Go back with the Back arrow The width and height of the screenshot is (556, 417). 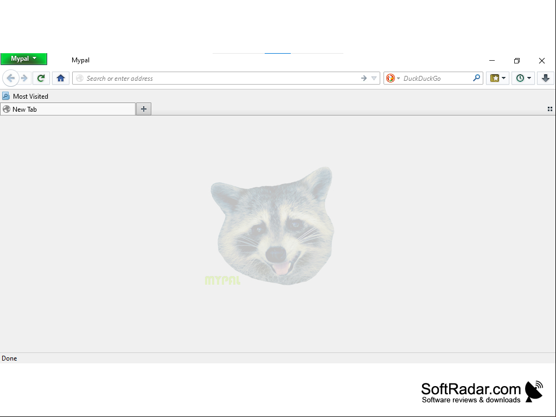tap(11, 78)
